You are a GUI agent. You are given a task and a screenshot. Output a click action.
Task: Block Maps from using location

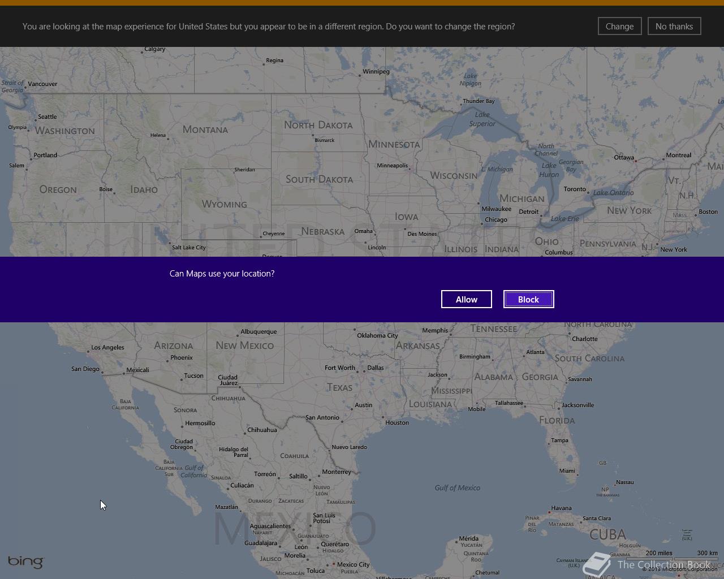point(529,299)
